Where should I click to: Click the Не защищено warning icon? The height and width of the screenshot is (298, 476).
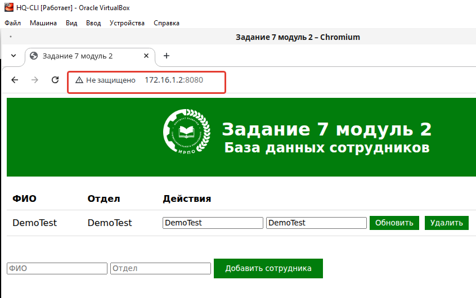(79, 80)
